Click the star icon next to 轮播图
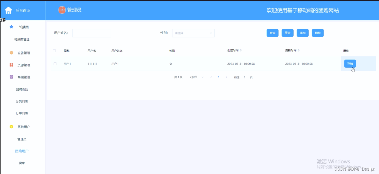 [x=11, y=27]
